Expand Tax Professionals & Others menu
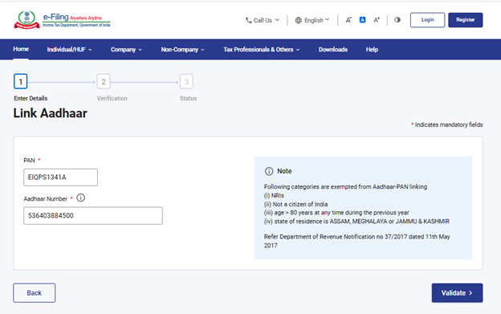This screenshot has height=314, width=501. (262, 50)
